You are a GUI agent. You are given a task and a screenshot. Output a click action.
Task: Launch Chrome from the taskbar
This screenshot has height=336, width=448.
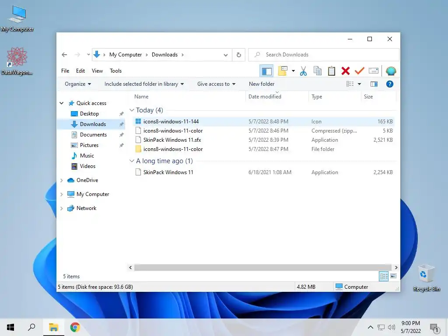75,327
